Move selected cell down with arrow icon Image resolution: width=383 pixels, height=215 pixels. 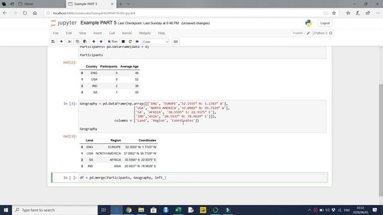(101, 42)
